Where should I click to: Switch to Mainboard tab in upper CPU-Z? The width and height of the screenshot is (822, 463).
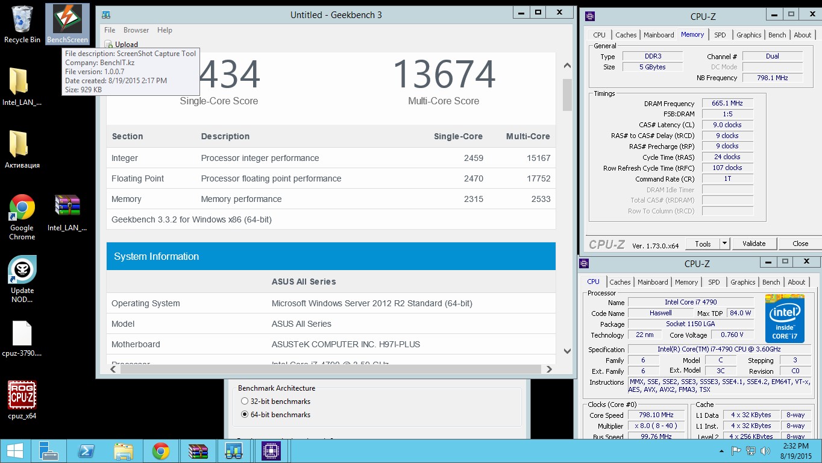pyautogui.click(x=659, y=35)
